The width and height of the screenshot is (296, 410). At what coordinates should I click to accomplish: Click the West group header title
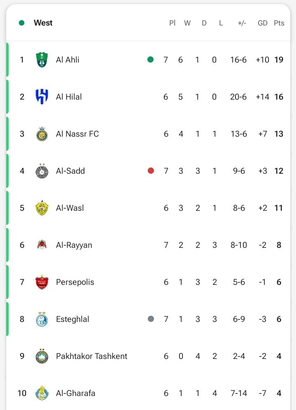(x=43, y=23)
